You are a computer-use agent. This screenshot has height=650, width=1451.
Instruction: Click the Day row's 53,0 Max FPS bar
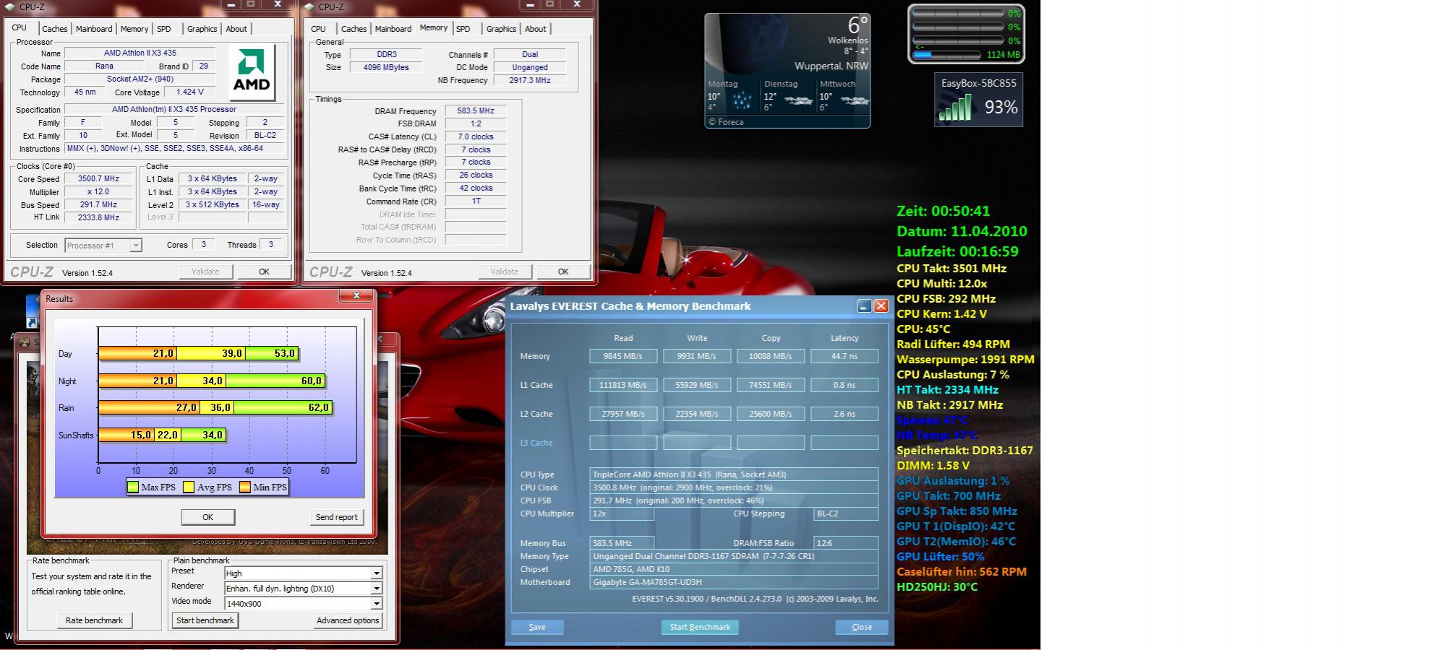tap(273, 354)
